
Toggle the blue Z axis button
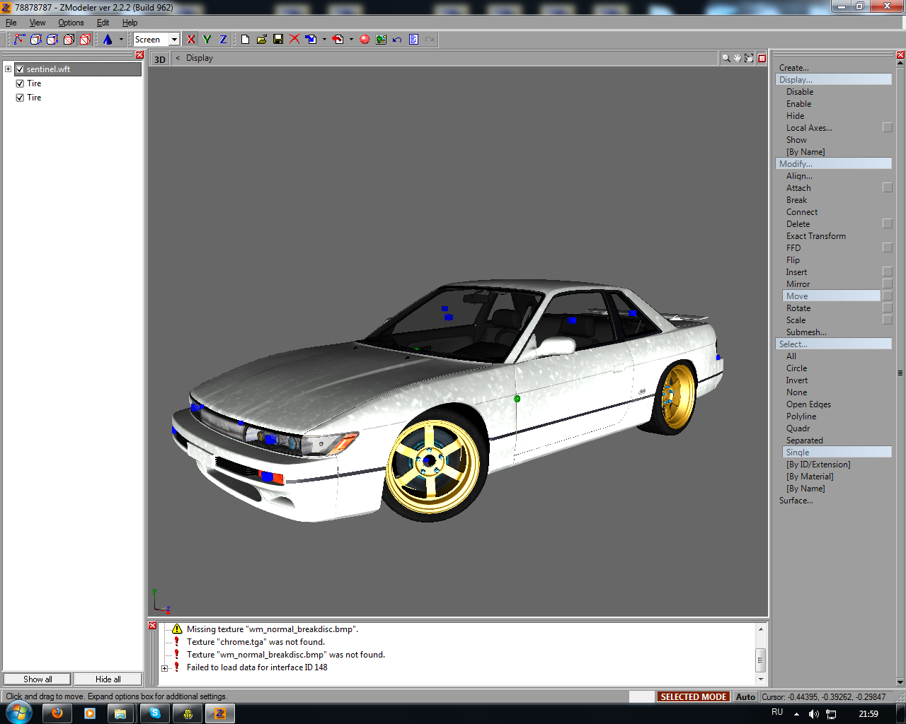pyautogui.click(x=223, y=40)
